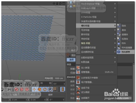The image size is (136, 103).
Task: Choose the 布料 cloth tag icon
Action: (119, 43)
